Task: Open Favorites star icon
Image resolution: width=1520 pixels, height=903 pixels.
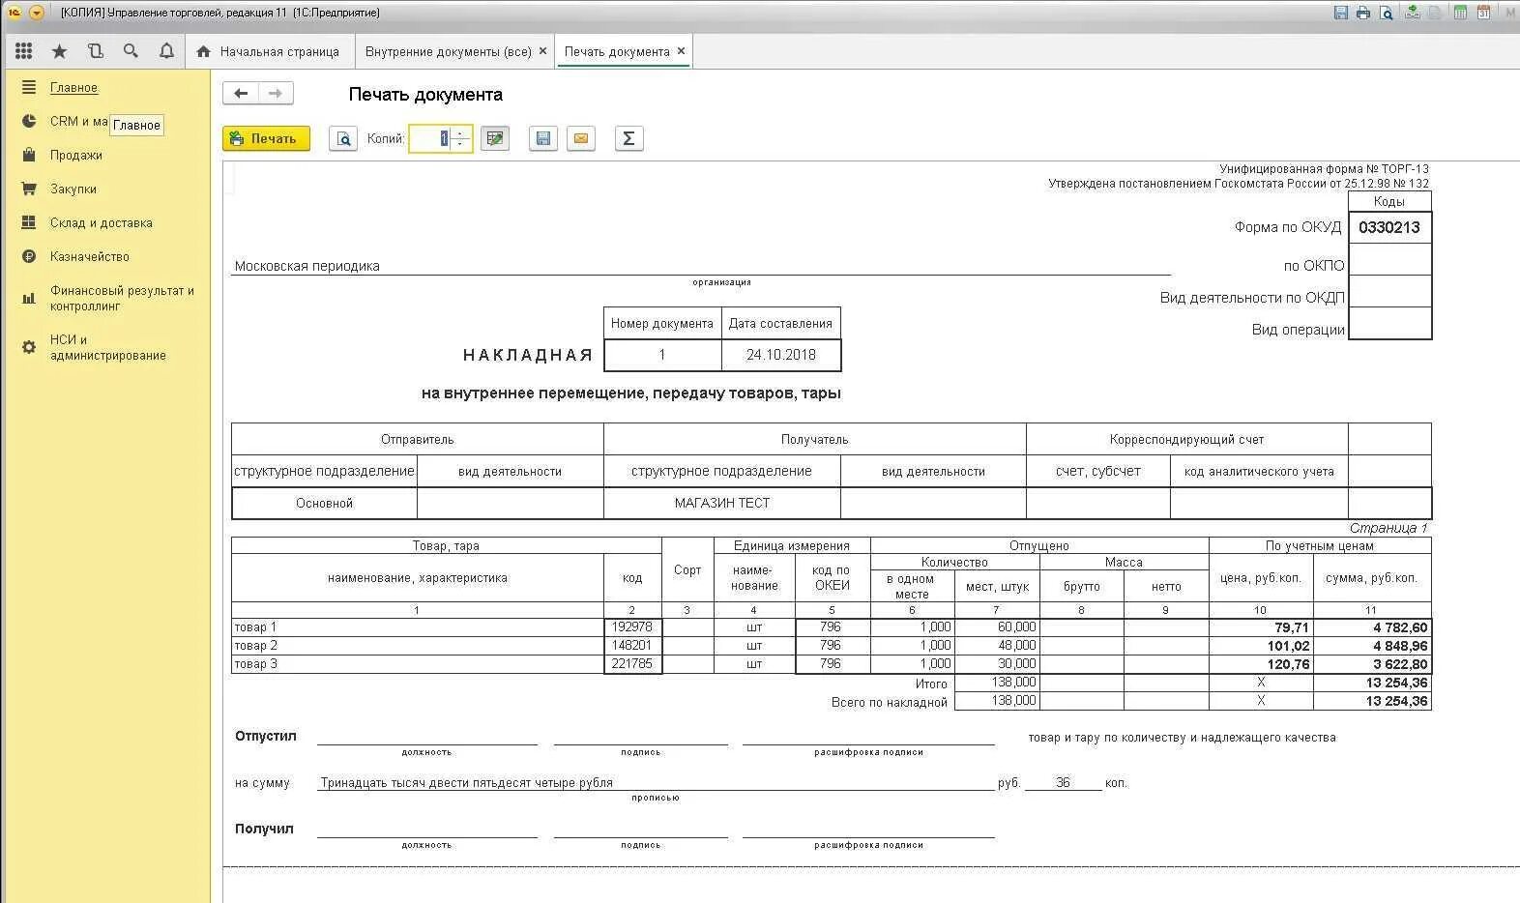Action: coord(59,51)
